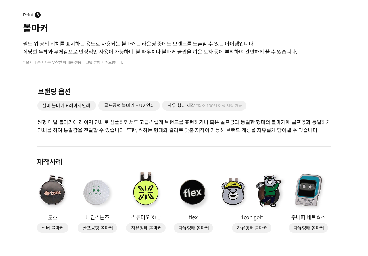Click 실버 볼마커 tag under 토스

53,228
